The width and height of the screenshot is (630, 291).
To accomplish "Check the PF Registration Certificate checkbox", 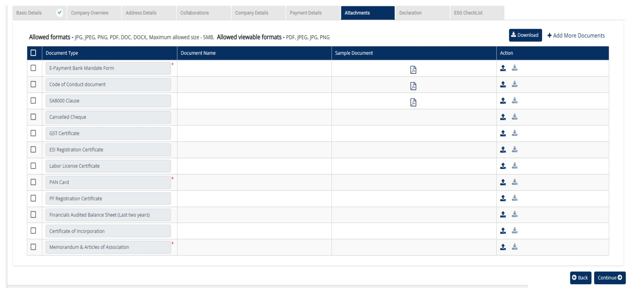I will (x=33, y=198).
